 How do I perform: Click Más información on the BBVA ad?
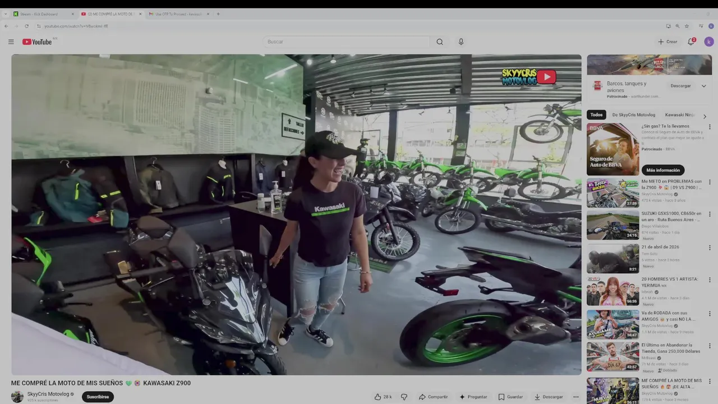click(x=663, y=170)
